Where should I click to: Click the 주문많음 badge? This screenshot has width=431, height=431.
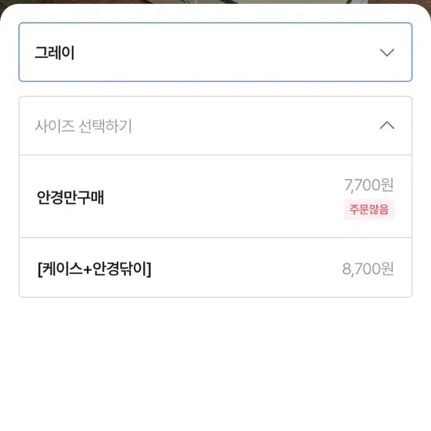[369, 209]
